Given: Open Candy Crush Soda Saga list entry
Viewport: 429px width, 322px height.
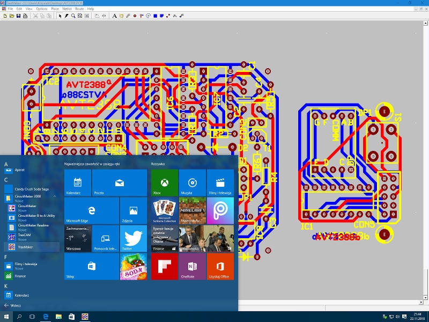Looking at the screenshot, I should tap(32, 189).
